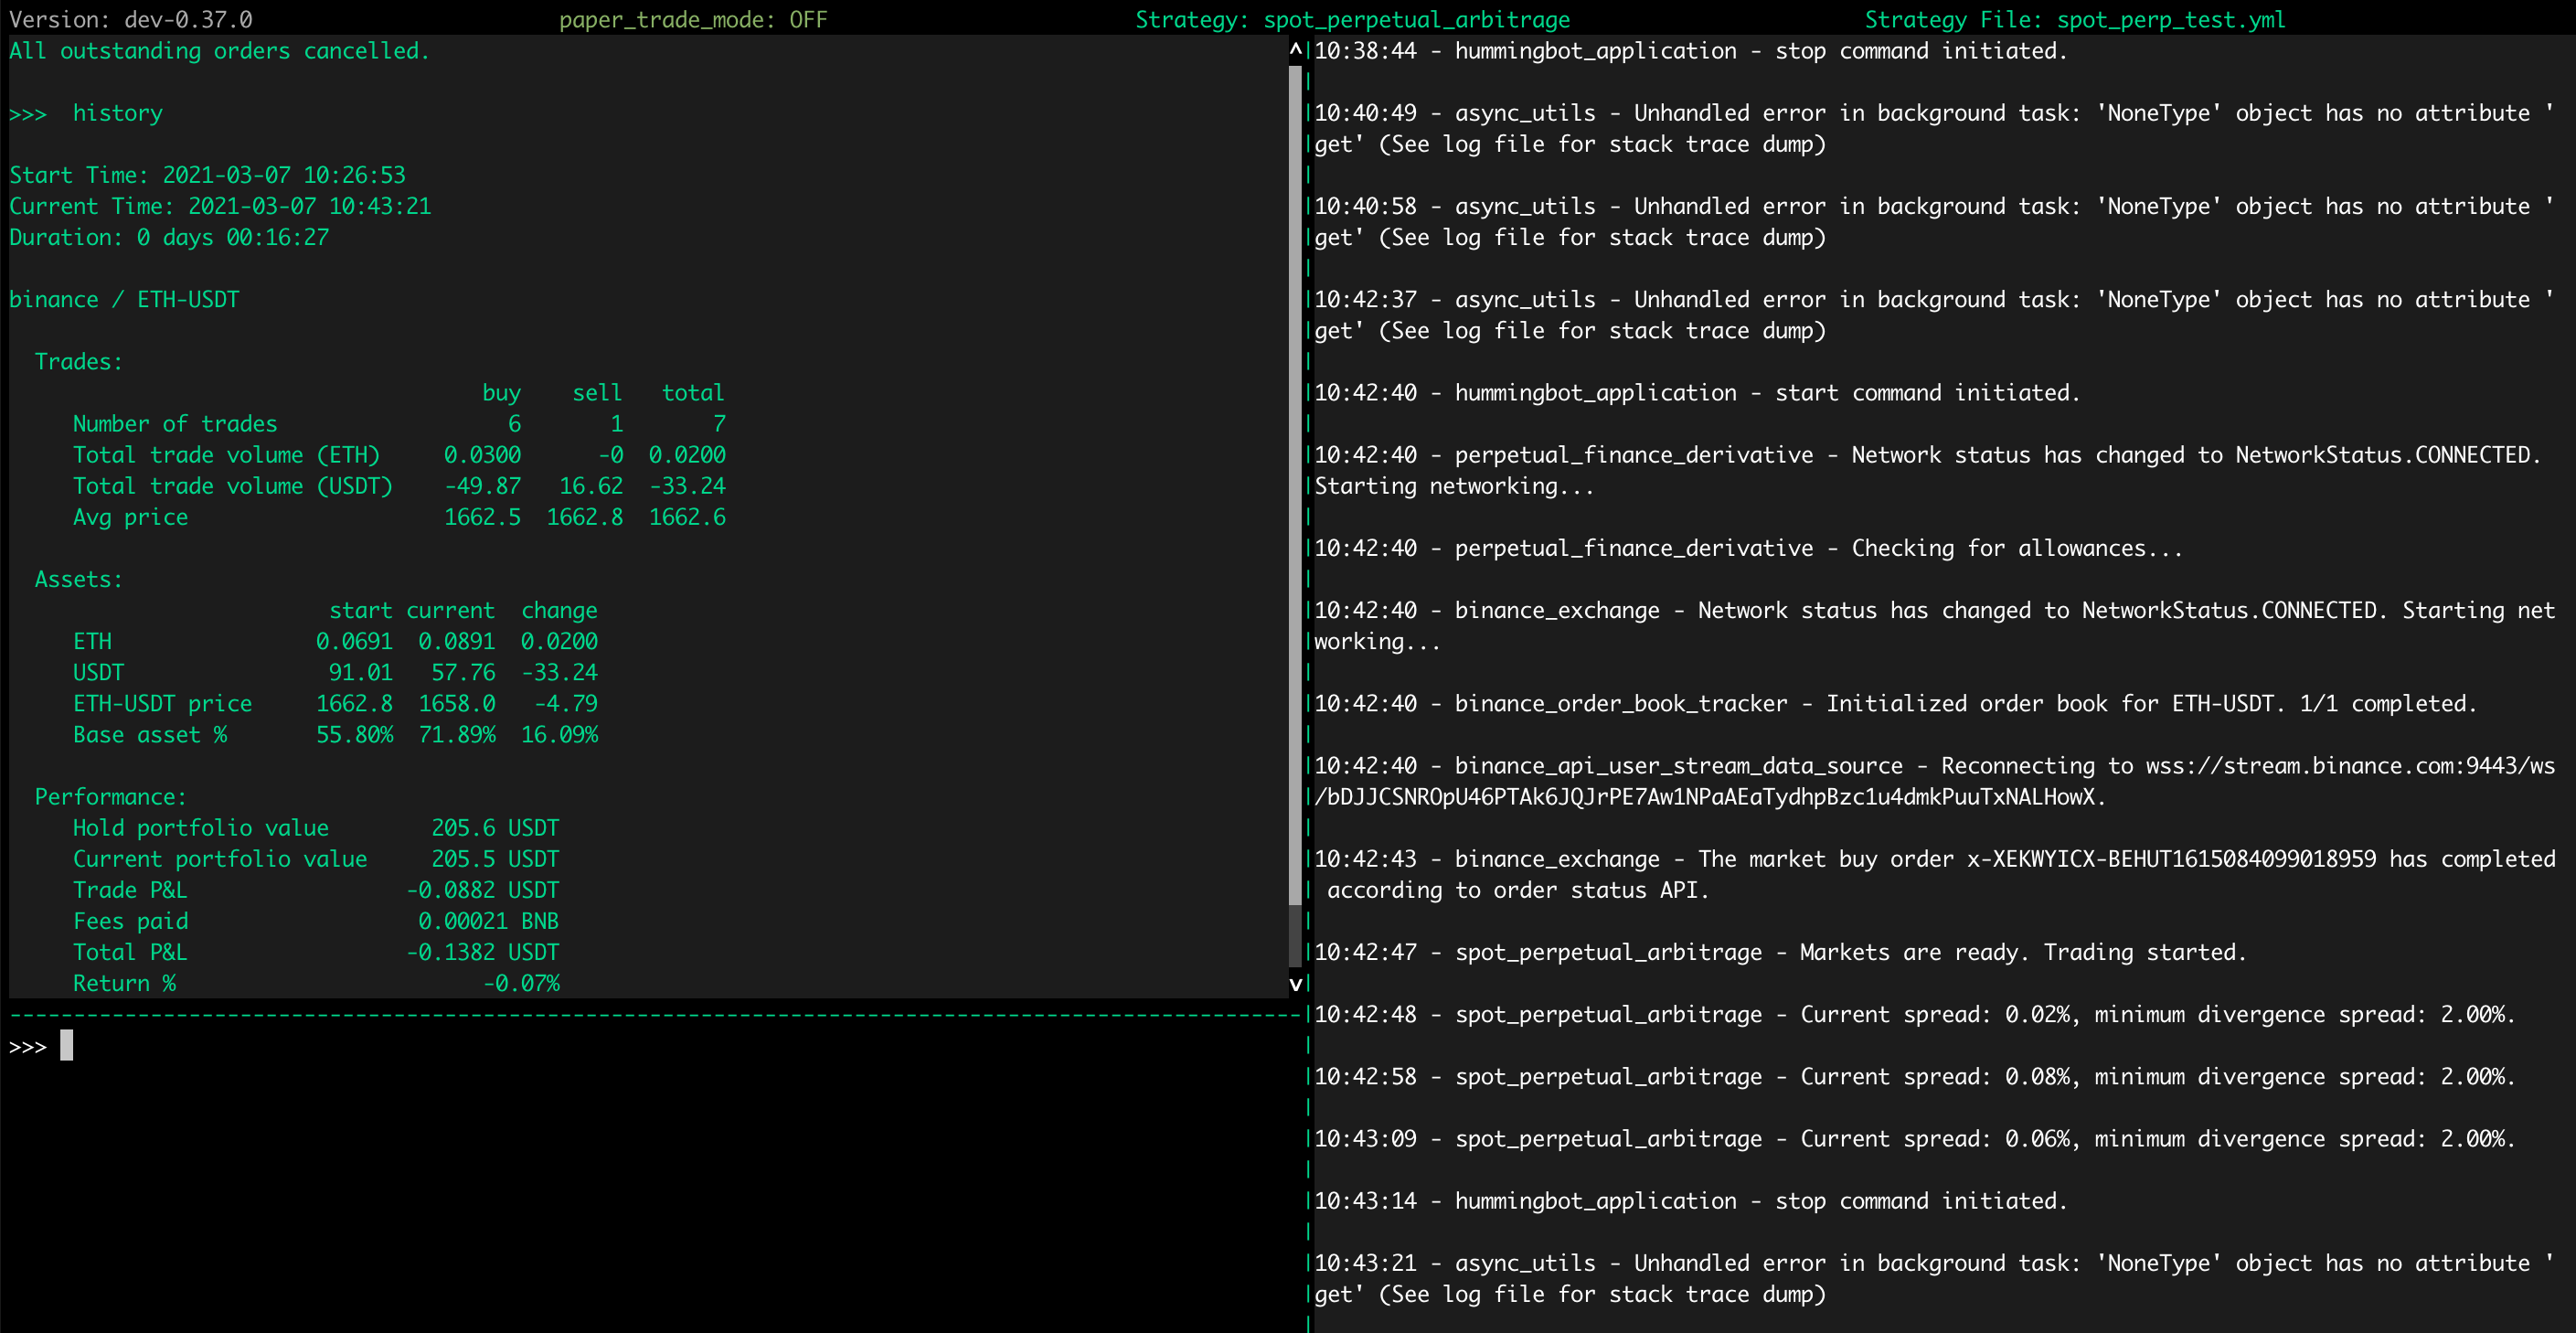Click the Current spread 0.02% log line
The image size is (2576, 1333).
tap(1900, 1014)
